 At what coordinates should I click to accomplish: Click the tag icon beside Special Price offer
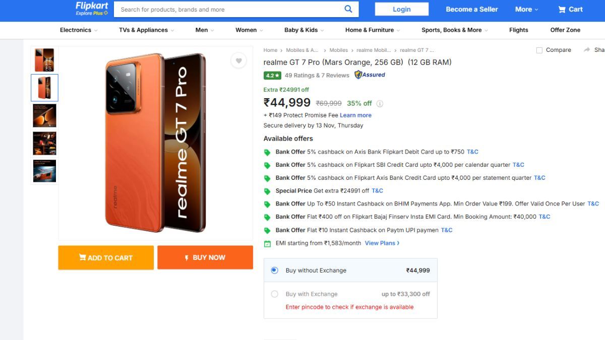click(267, 191)
